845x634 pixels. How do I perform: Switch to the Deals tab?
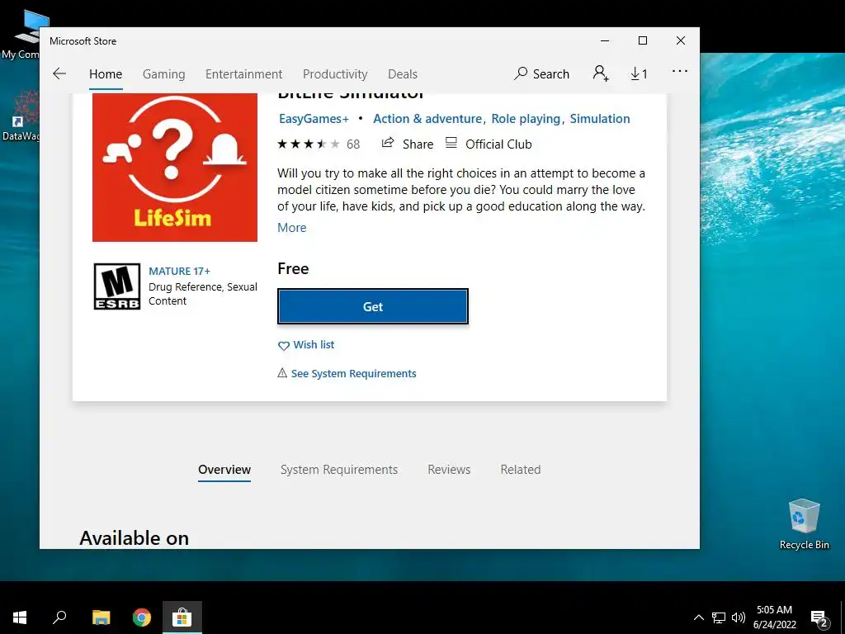[403, 73]
